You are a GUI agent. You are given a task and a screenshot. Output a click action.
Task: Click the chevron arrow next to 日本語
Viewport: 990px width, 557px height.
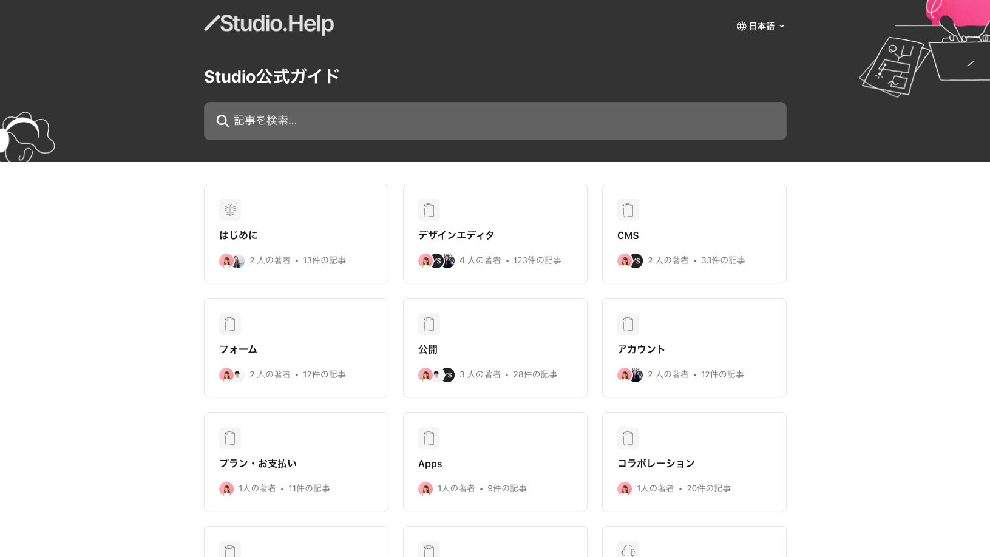(x=782, y=26)
